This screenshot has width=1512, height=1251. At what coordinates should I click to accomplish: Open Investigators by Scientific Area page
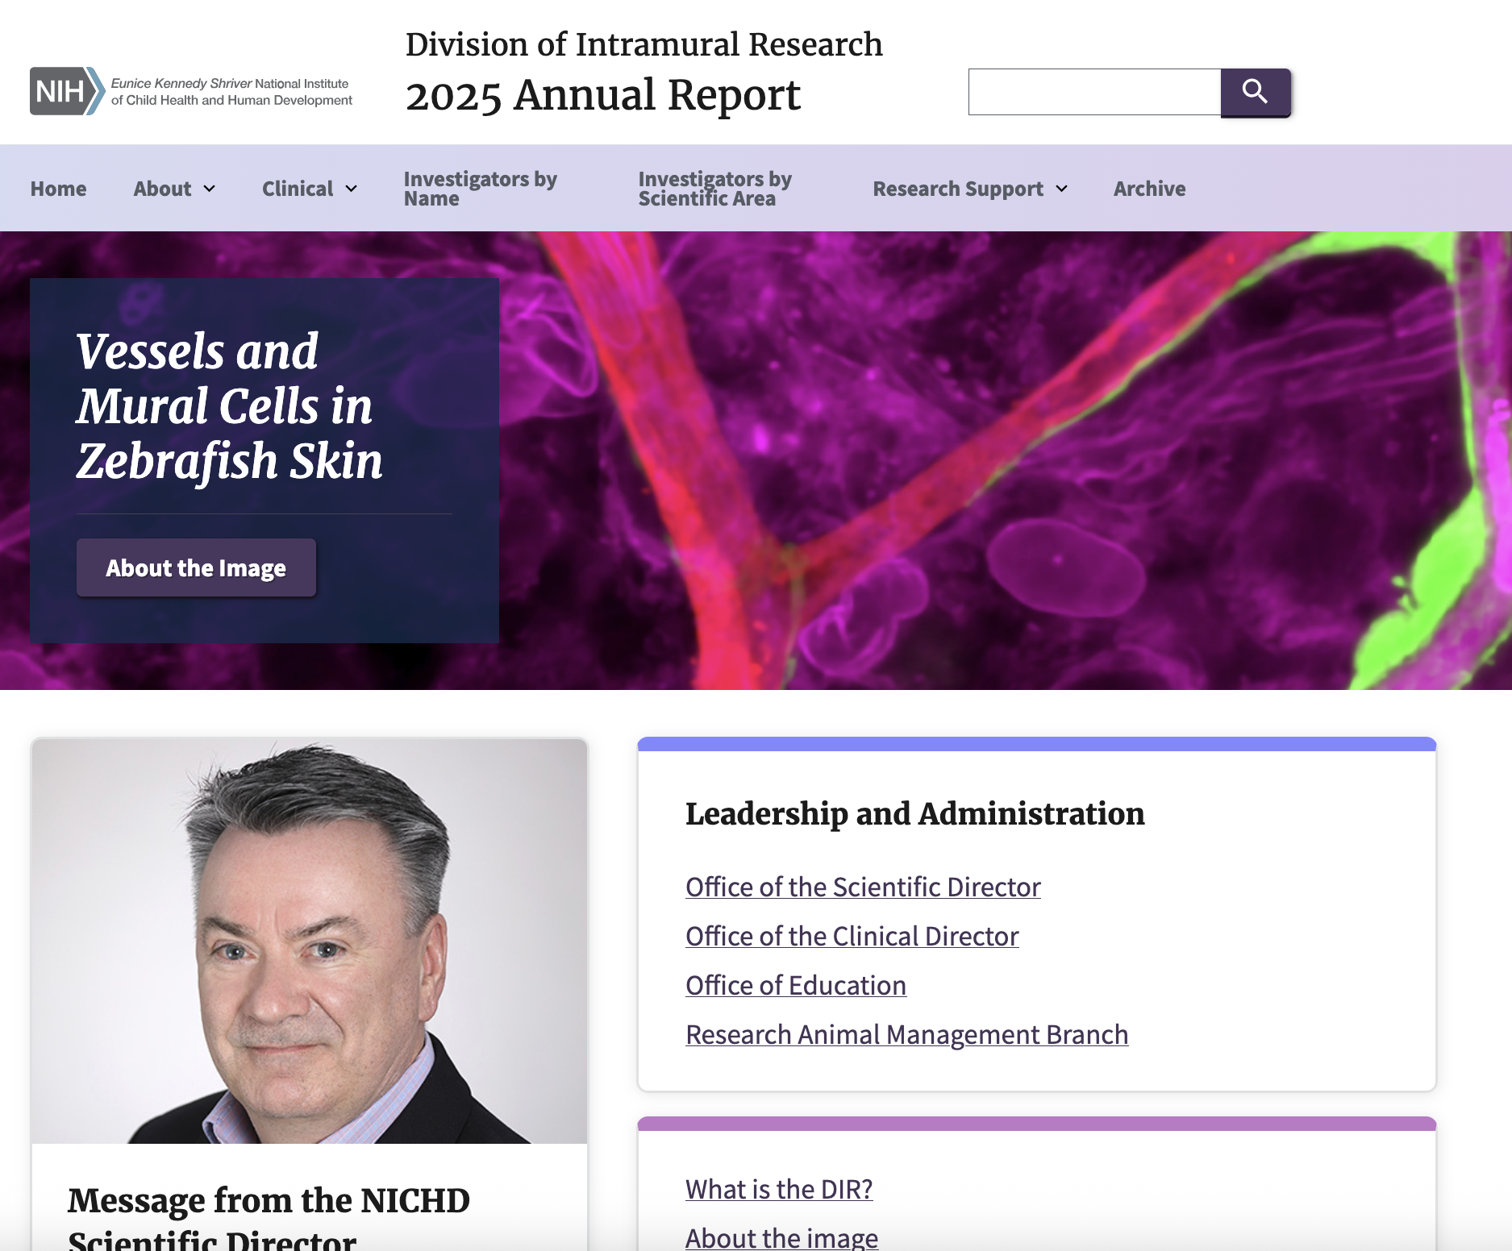click(x=715, y=189)
